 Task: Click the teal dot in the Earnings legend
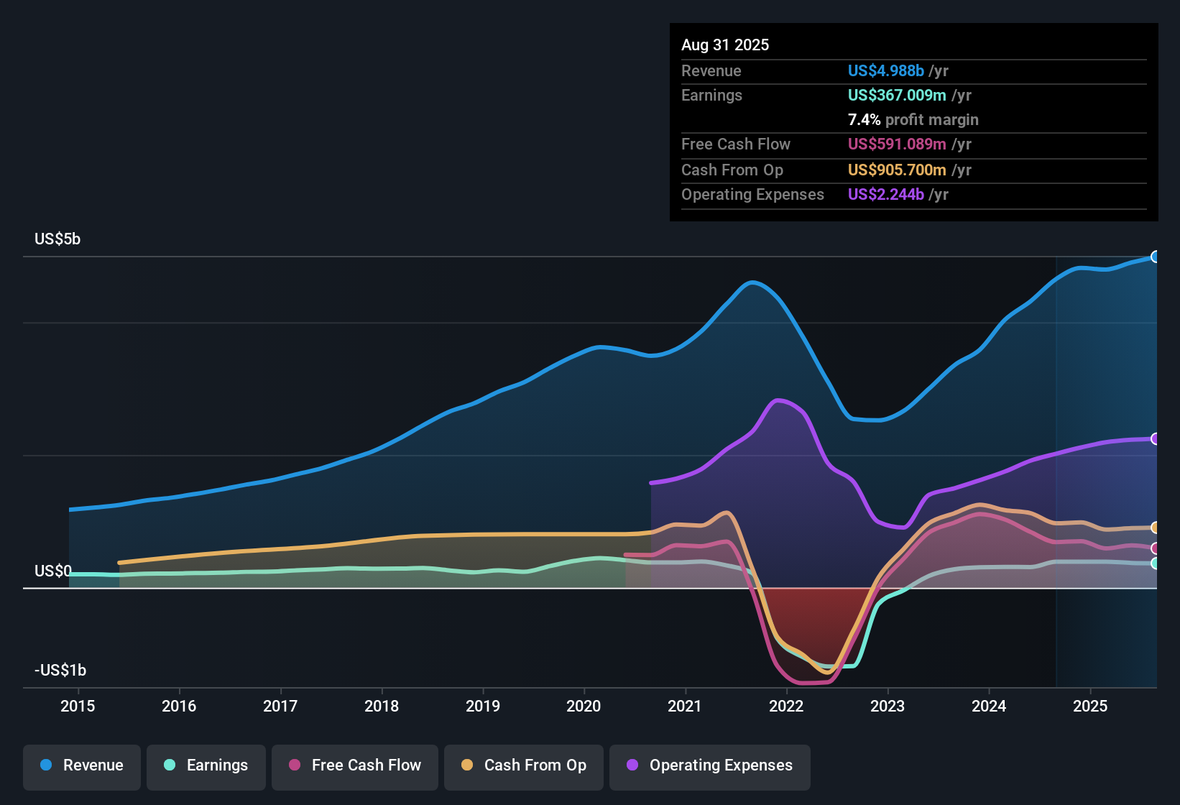tap(170, 765)
